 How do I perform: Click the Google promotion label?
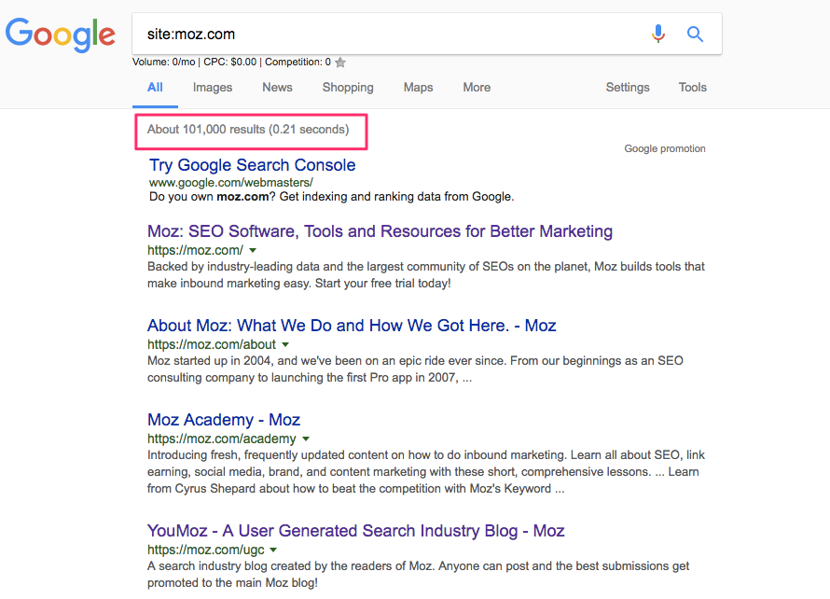664,147
